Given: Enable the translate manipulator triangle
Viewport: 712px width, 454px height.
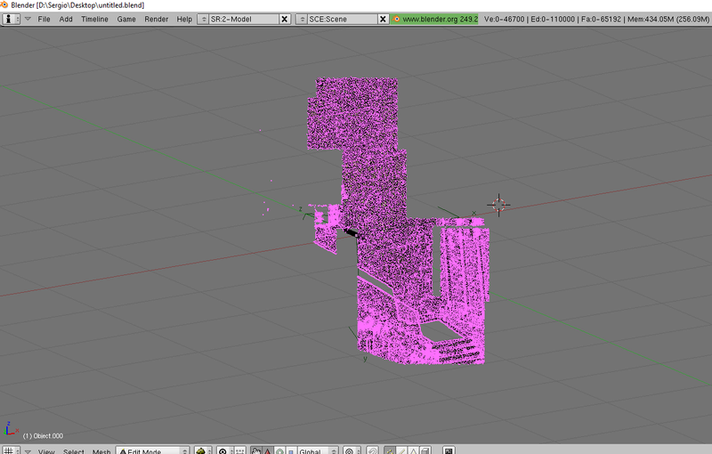Looking at the screenshot, I should (x=268, y=450).
